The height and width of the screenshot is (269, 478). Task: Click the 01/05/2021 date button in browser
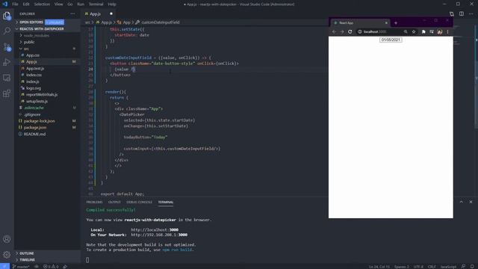[x=391, y=40]
